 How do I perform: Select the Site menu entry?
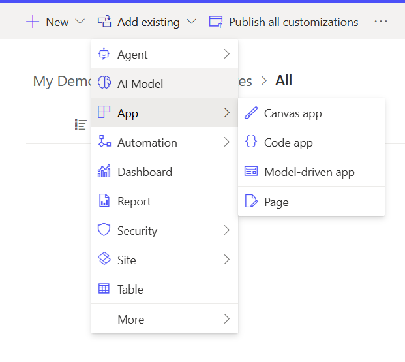164,260
